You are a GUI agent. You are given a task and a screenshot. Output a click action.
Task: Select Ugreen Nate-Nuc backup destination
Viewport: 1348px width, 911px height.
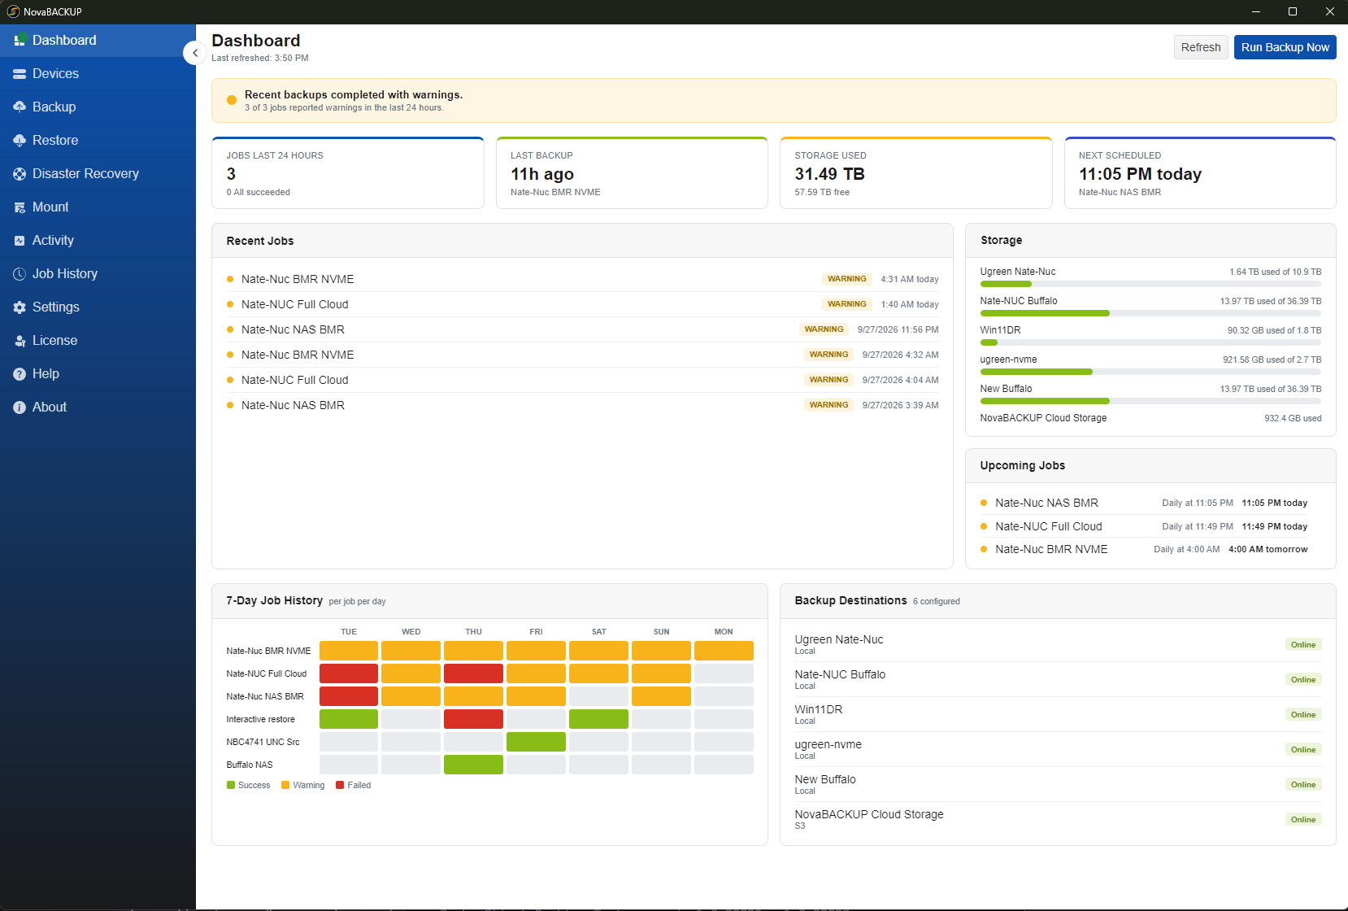click(1058, 644)
